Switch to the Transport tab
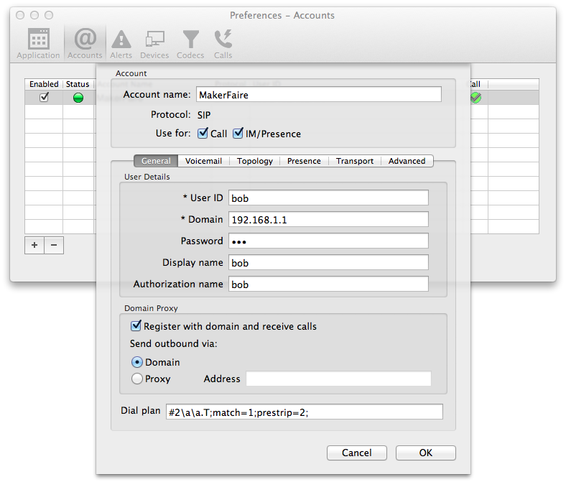 (x=354, y=161)
